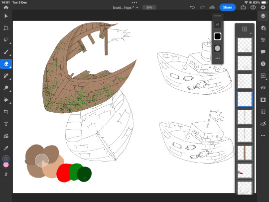Open the right sidebar more options menu
Viewport: 269px width, 202px height.
263,136
